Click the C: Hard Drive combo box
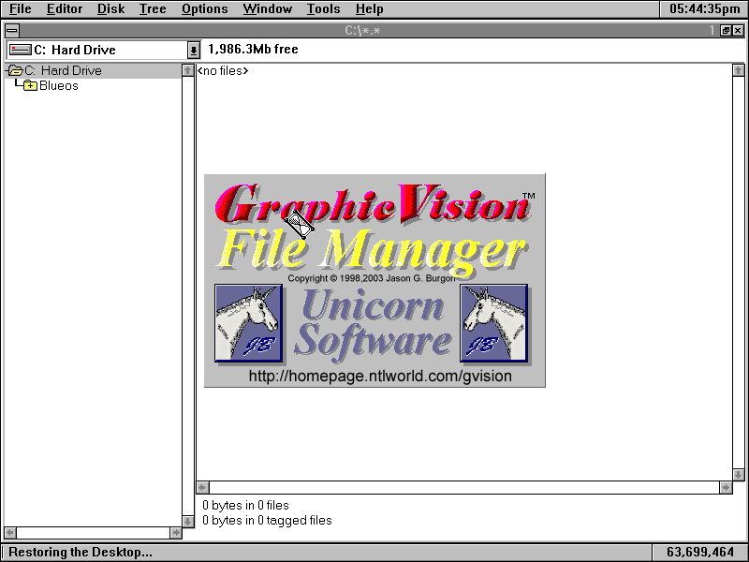This screenshot has width=749, height=562. pyautogui.click(x=103, y=50)
